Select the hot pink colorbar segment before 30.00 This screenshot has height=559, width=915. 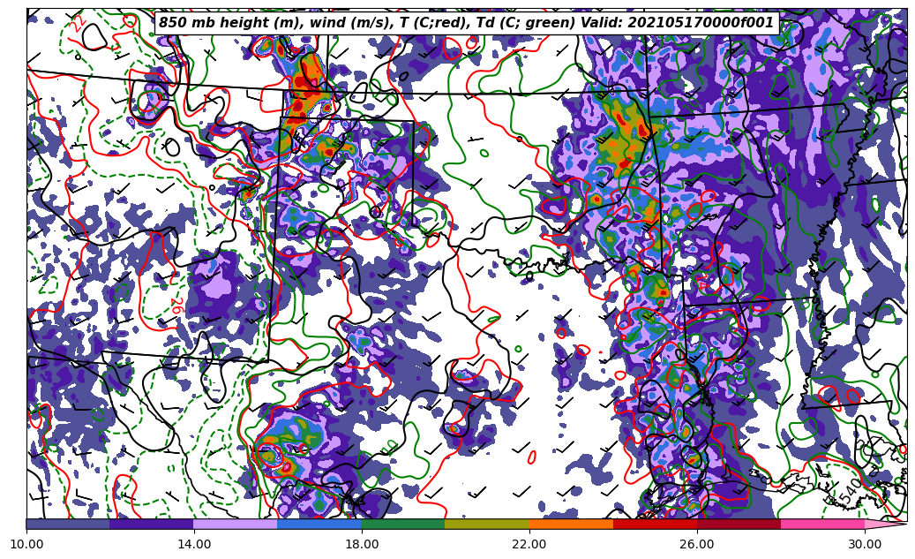821,524
